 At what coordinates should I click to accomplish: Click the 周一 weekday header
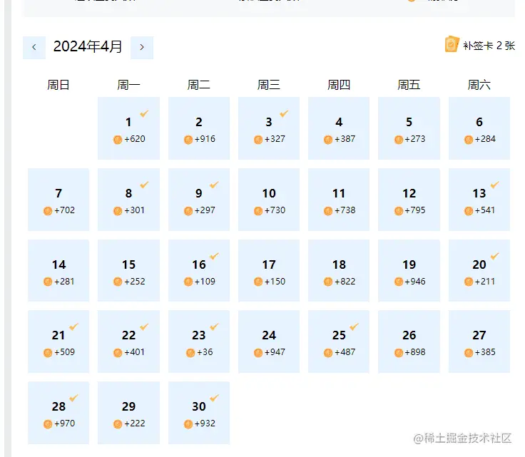[128, 85]
